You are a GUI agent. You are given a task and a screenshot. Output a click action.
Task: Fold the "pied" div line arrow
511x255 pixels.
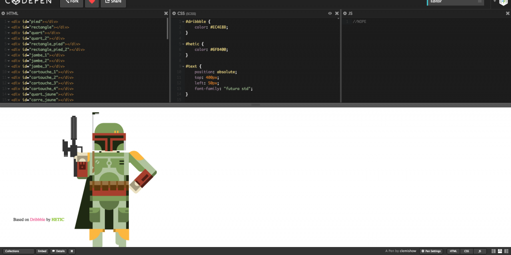coord(8,21)
